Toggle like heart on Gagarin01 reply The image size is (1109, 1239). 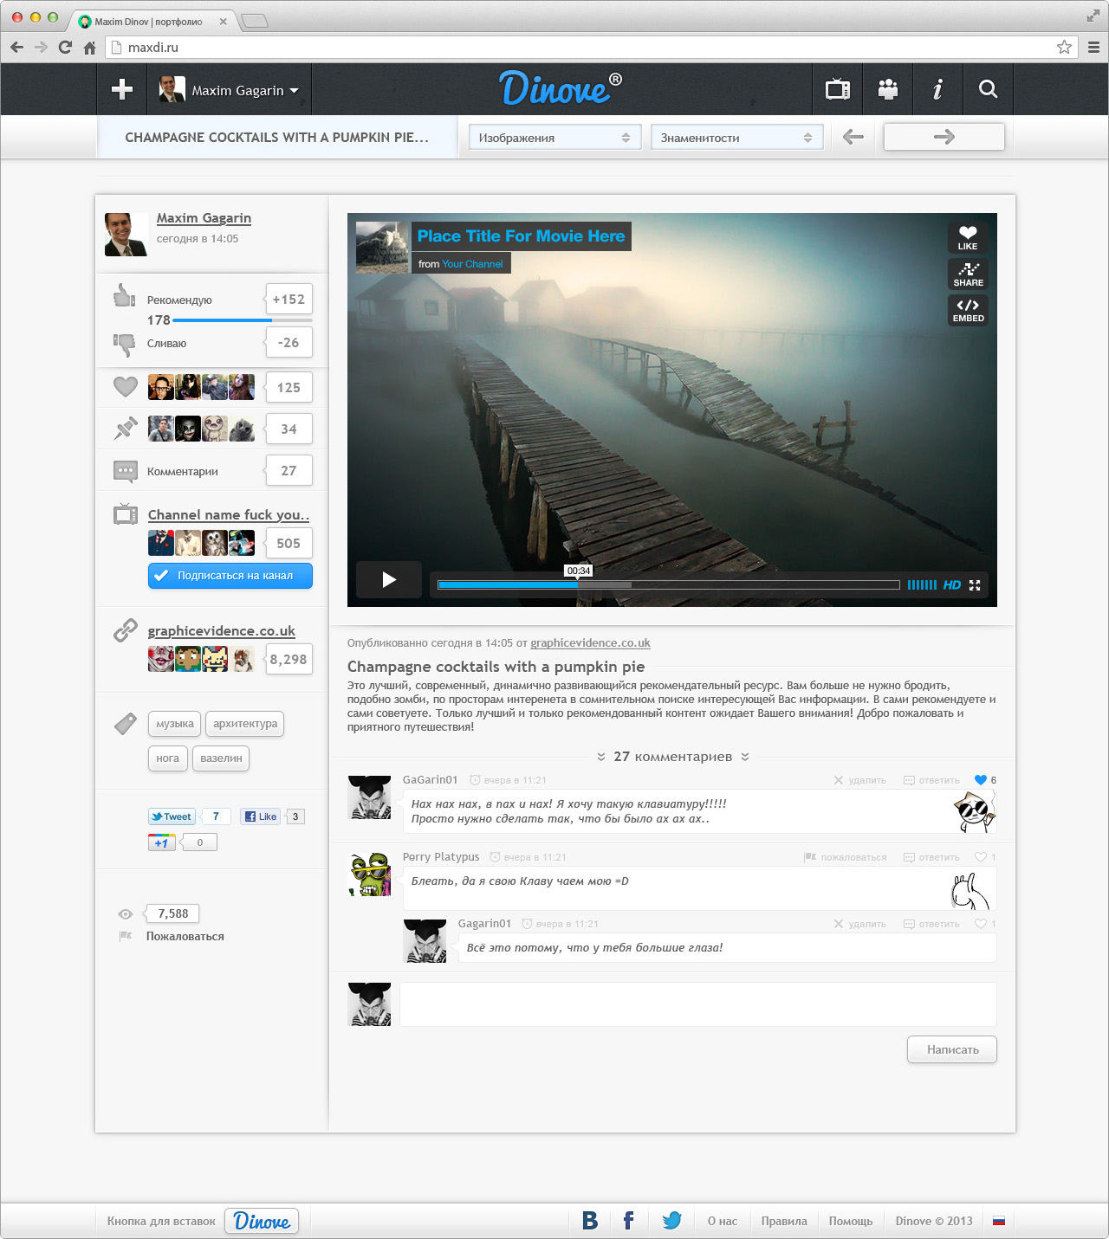(x=981, y=924)
